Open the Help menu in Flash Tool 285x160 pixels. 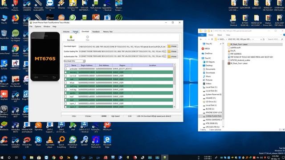(x=54, y=27)
